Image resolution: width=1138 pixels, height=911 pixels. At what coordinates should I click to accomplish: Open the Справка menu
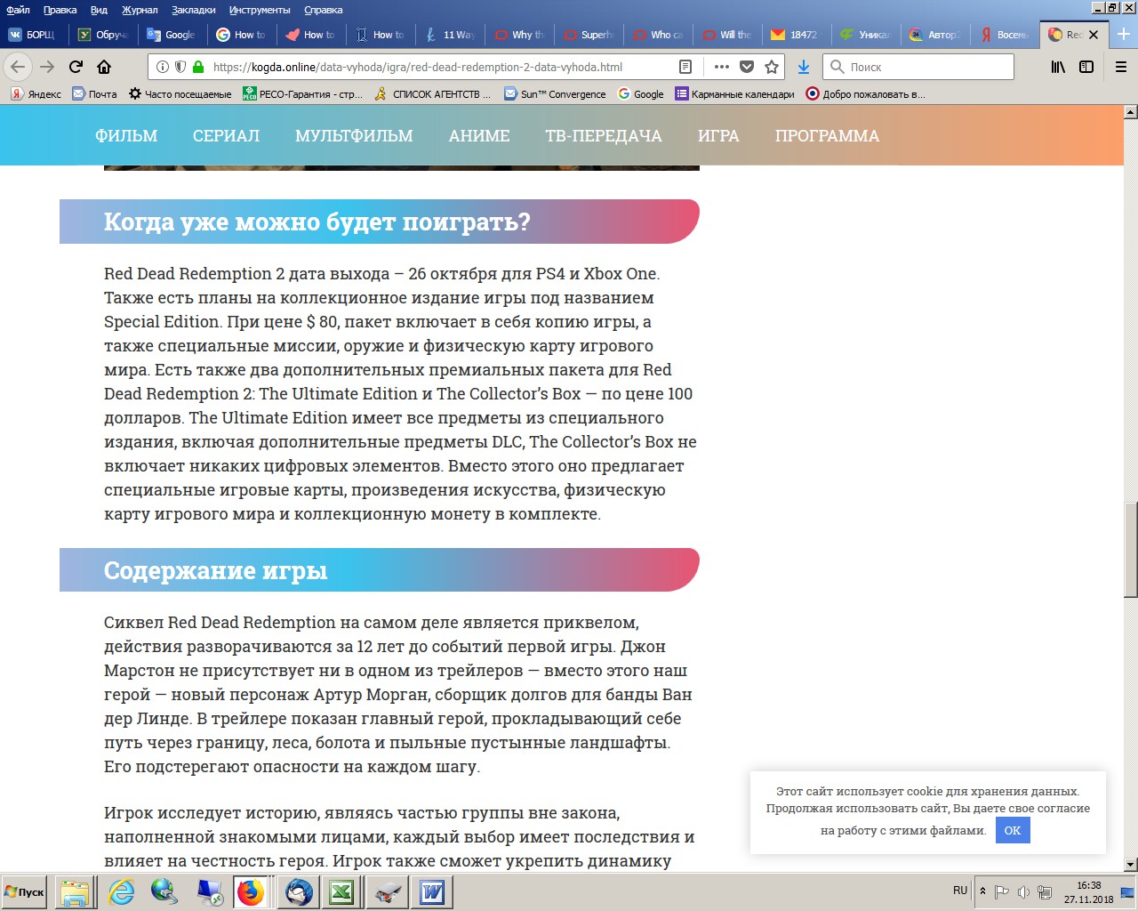pyautogui.click(x=323, y=10)
